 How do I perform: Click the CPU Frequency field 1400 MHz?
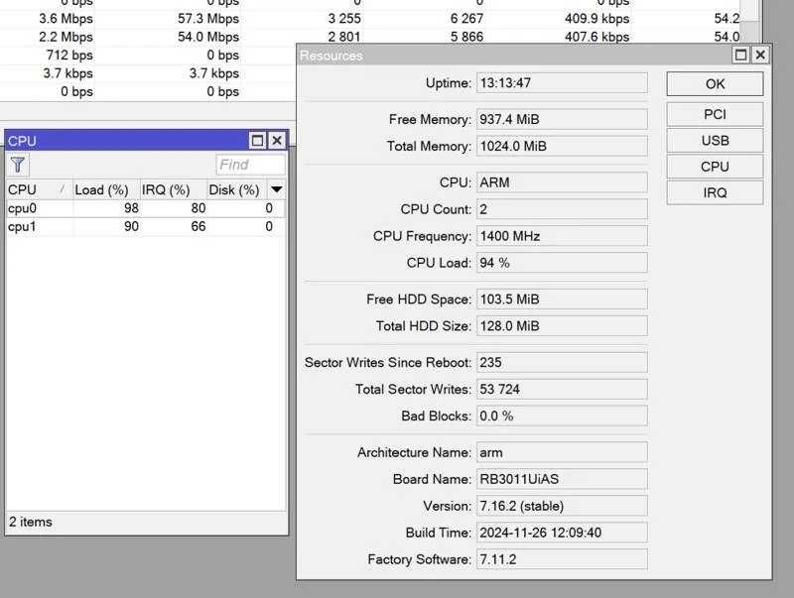(562, 236)
